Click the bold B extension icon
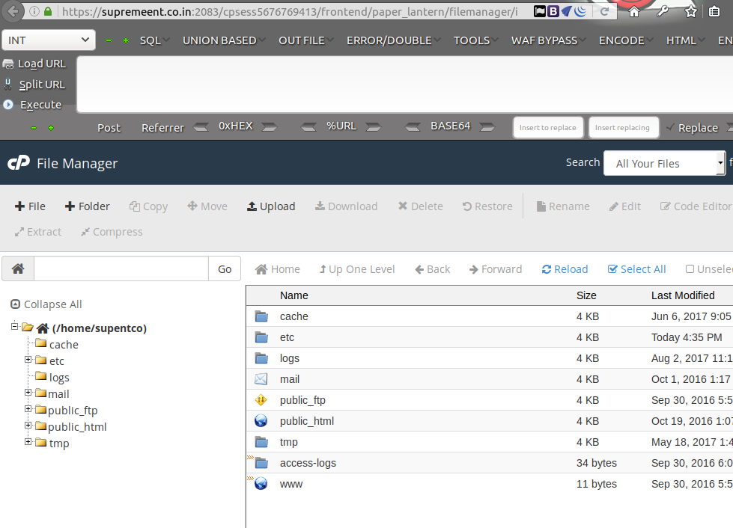This screenshot has width=733, height=528. click(553, 11)
